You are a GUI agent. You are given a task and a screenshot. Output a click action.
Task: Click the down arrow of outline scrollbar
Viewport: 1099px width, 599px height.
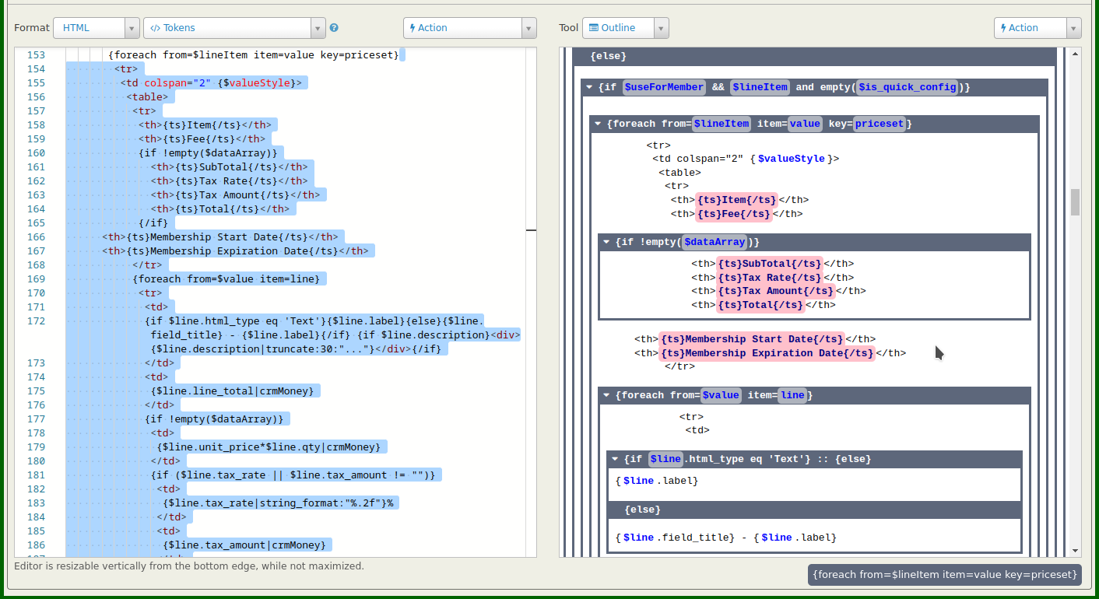click(x=1076, y=550)
